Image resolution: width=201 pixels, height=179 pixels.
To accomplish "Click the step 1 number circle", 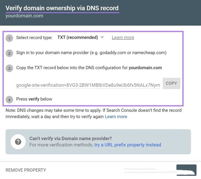I will point(9,38).
